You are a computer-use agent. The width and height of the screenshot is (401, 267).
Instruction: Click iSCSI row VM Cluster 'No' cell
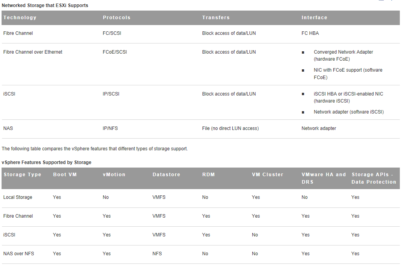[x=255, y=235]
